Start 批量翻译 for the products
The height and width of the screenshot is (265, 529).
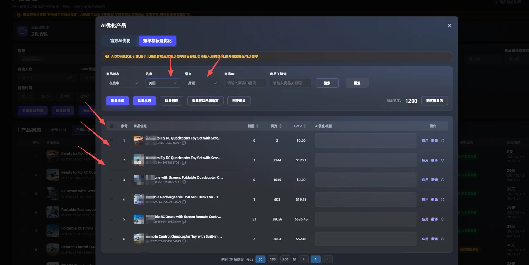(x=171, y=101)
